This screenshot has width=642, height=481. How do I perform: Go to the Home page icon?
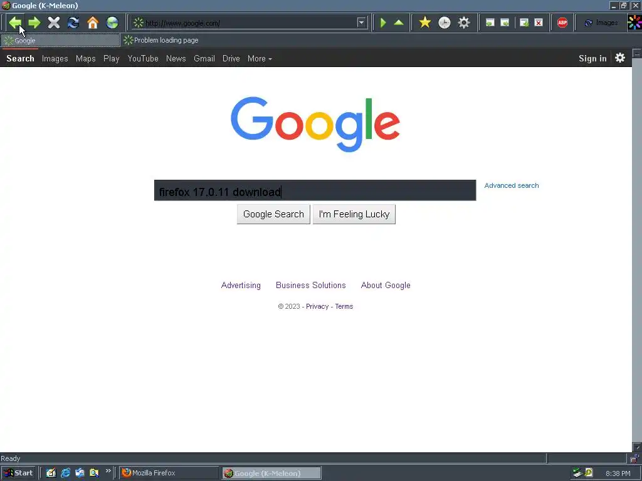point(93,23)
